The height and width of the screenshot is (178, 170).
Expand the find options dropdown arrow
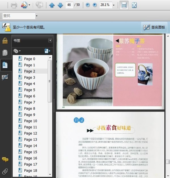pyautogui.click(x=37, y=16)
